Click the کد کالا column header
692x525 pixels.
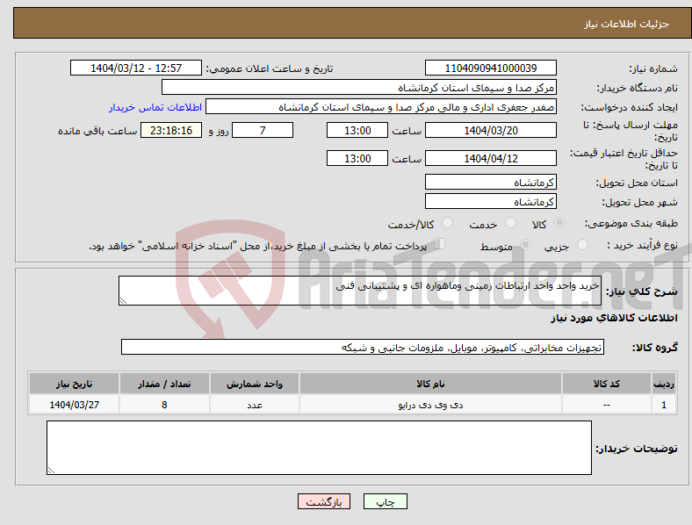click(607, 384)
